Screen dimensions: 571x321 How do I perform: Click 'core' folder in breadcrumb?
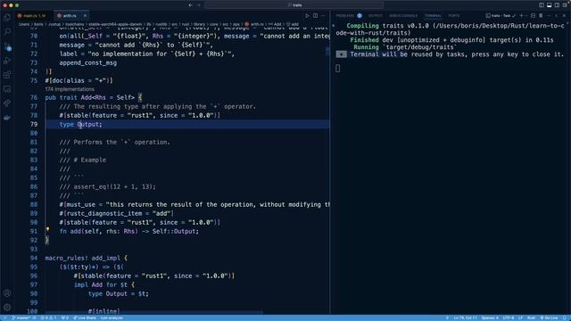214,24
